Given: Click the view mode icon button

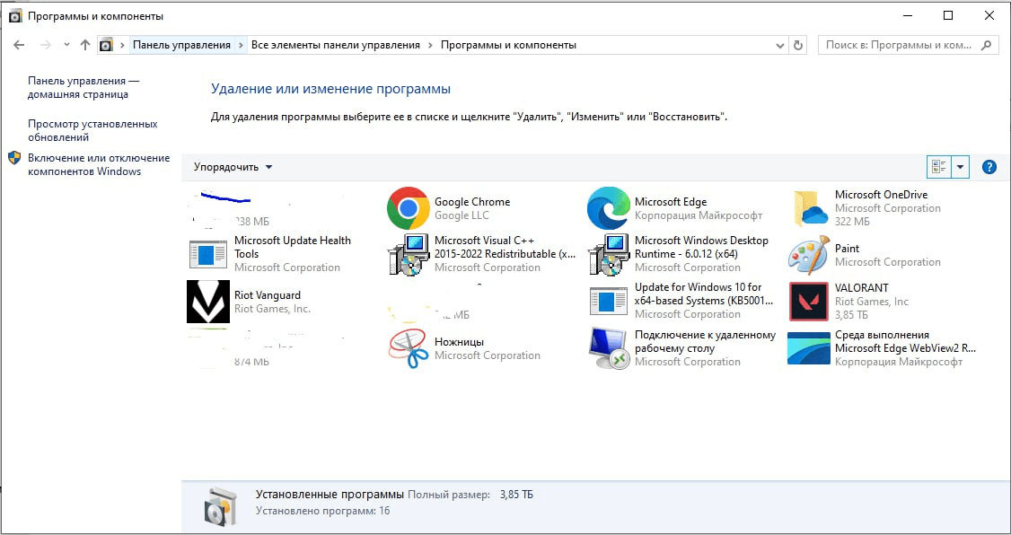Looking at the screenshot, I should (939, 167).
